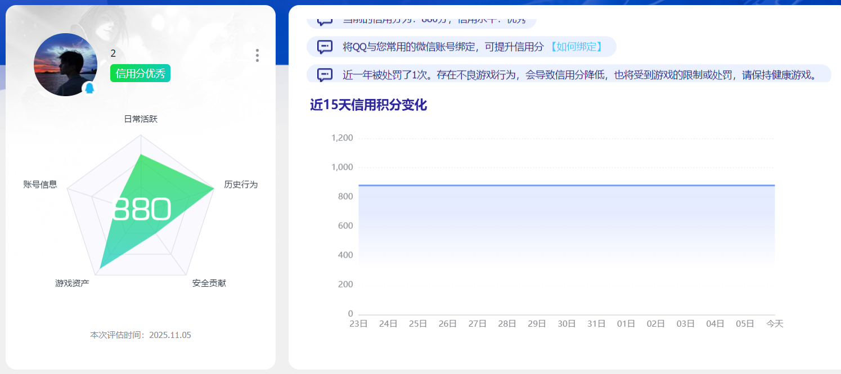841x374 pixels.
Task: Click the partially hidden top message icon
Action: point(325,21)
